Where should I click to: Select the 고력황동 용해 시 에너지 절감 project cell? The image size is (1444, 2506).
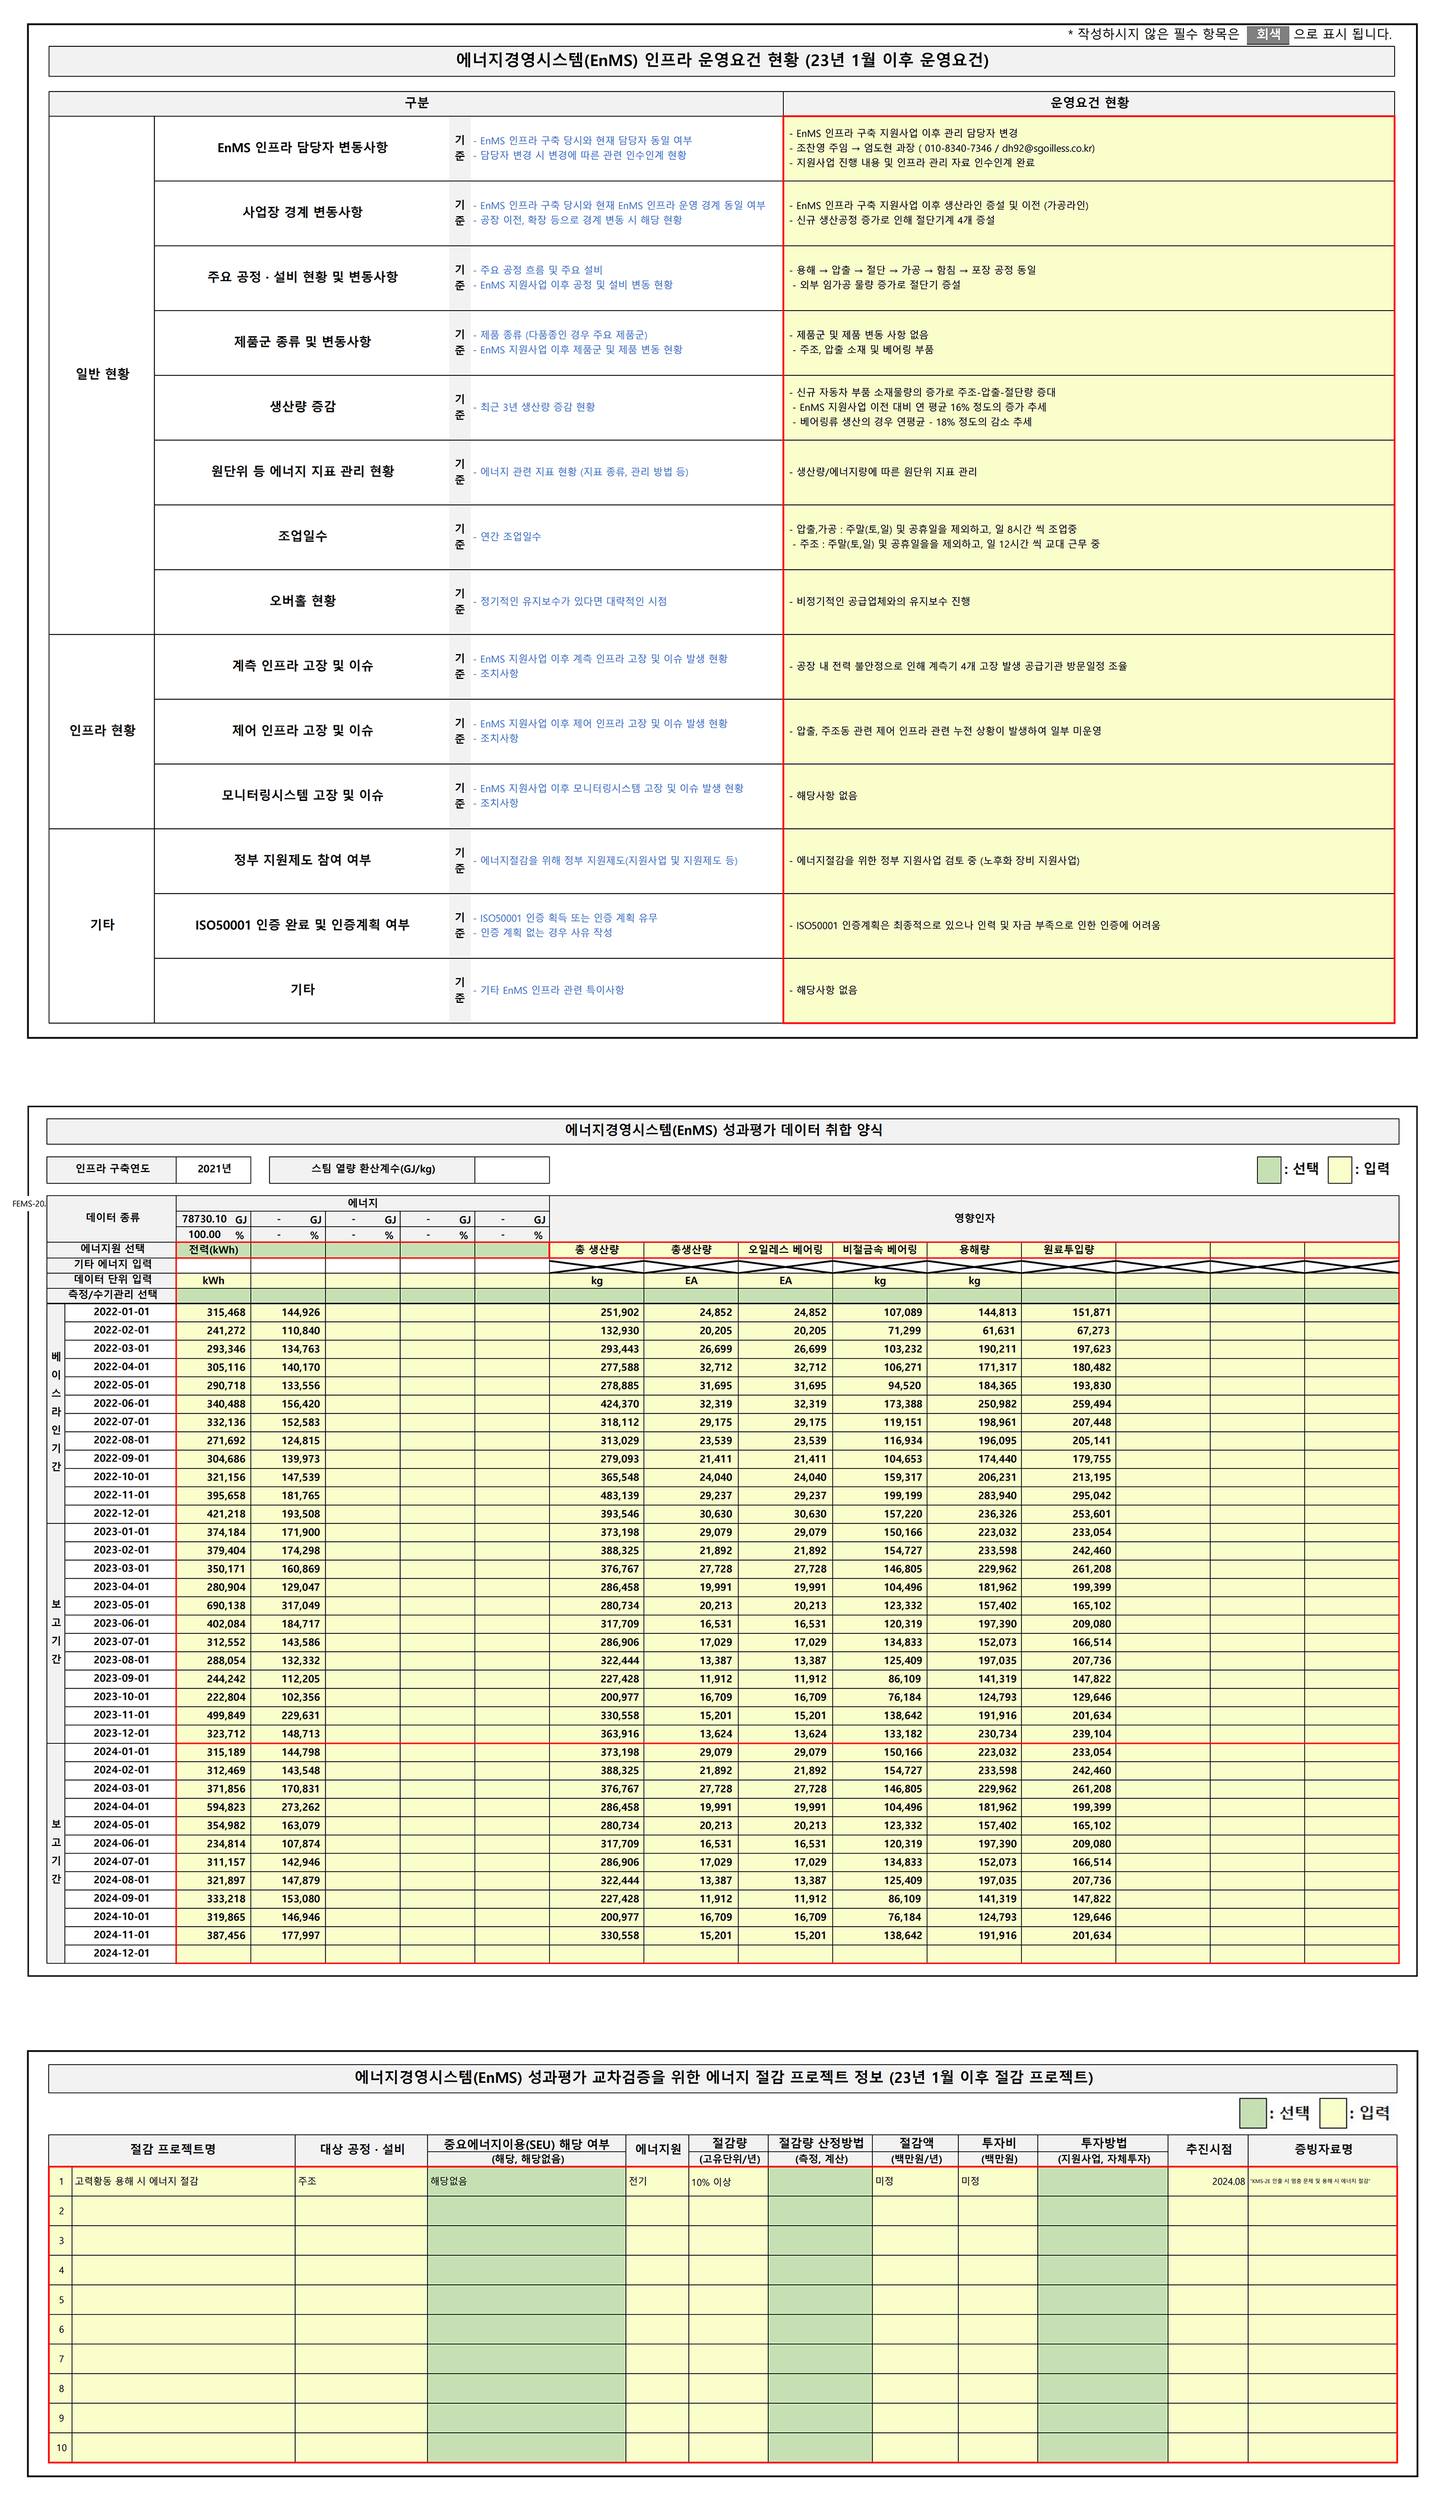coord(183,2180)
